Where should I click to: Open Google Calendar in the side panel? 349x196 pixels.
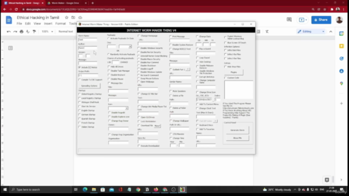coord(341,34)
